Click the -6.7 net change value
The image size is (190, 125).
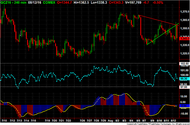(146, 2)
